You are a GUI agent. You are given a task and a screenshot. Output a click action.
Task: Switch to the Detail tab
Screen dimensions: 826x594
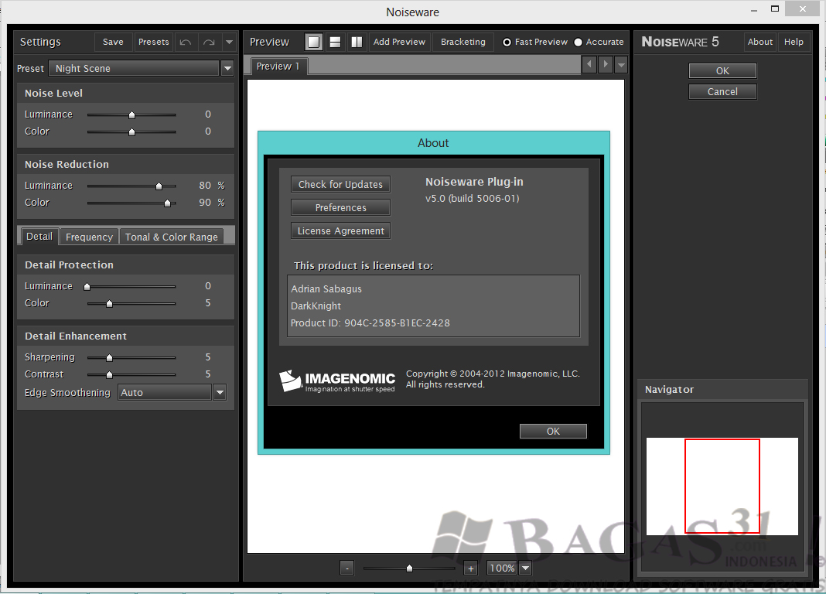coord(39,237)
